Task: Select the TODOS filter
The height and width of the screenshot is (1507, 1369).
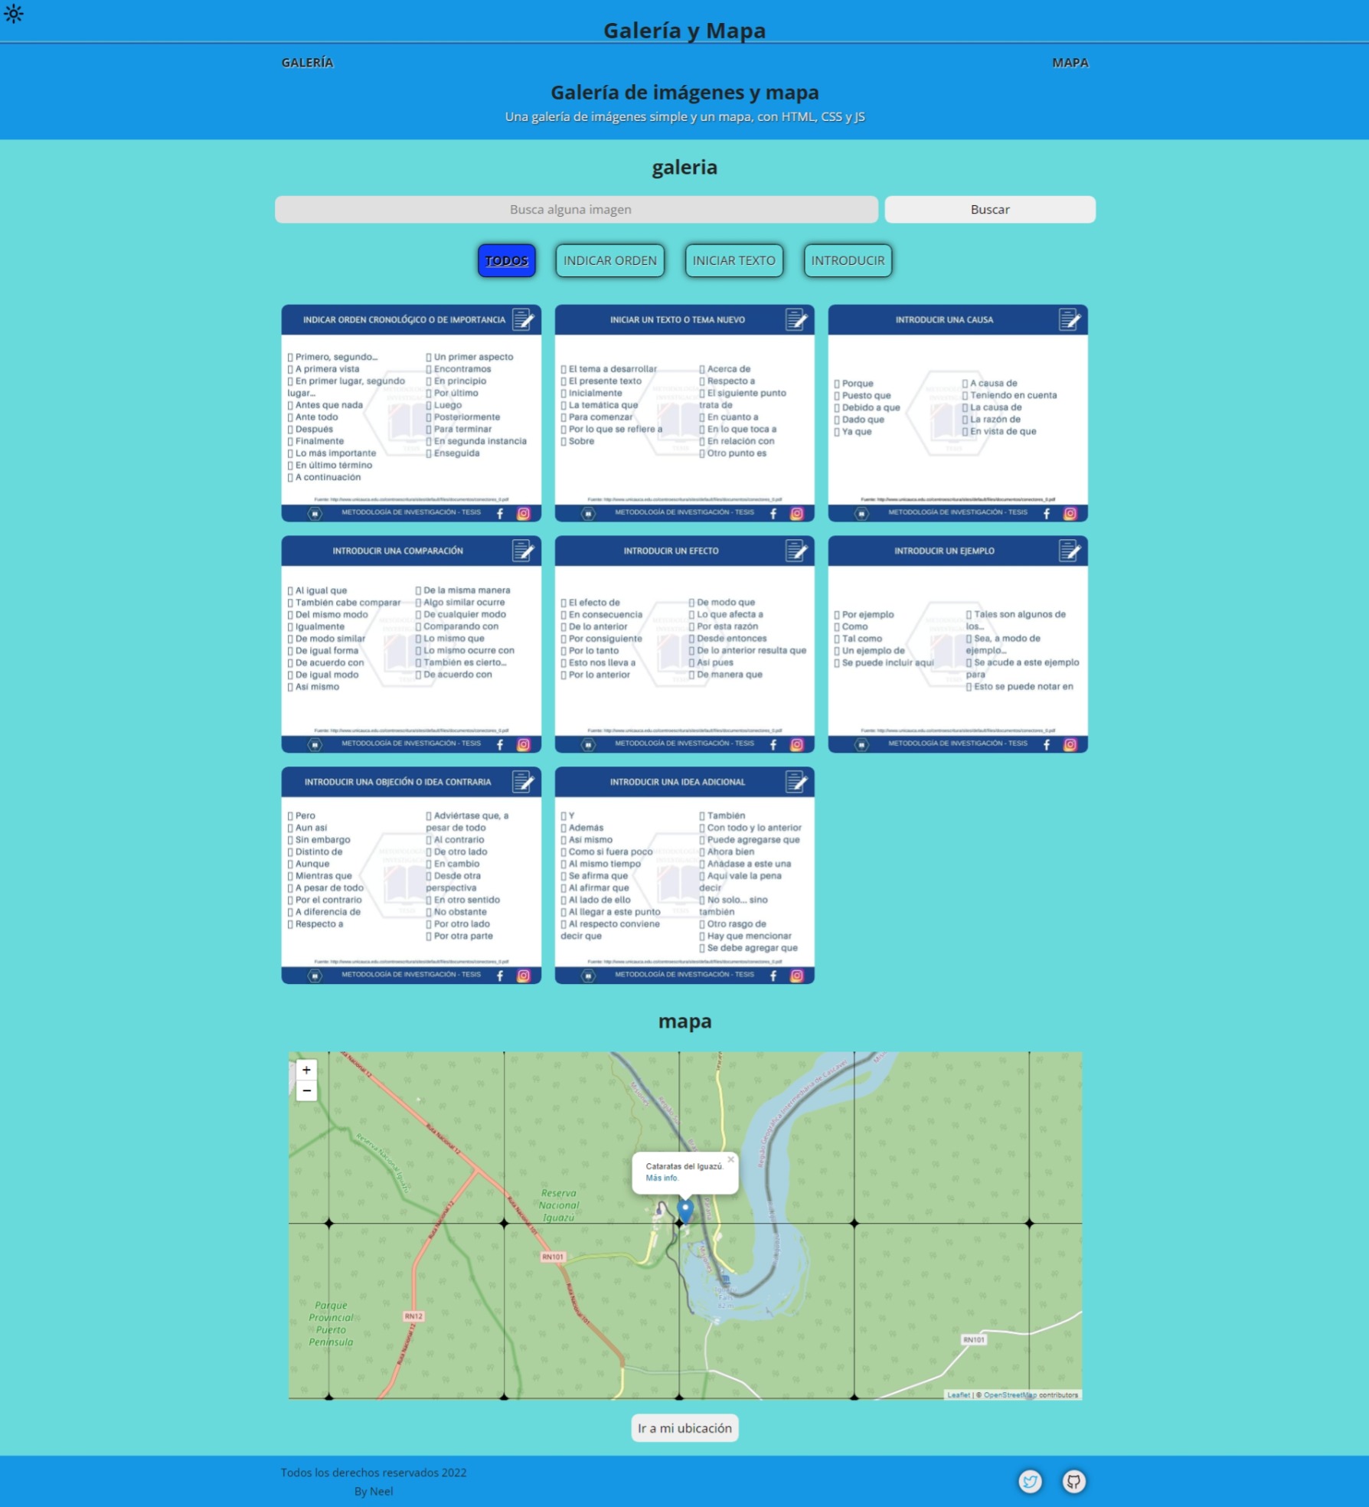Action: point(506,260)
